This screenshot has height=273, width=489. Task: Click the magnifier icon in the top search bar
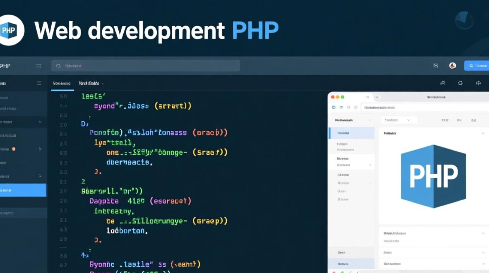click(x=58, y=66)
